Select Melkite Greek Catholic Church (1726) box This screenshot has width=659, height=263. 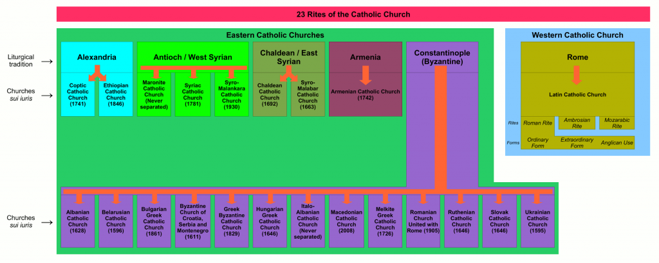coord(385,221)
